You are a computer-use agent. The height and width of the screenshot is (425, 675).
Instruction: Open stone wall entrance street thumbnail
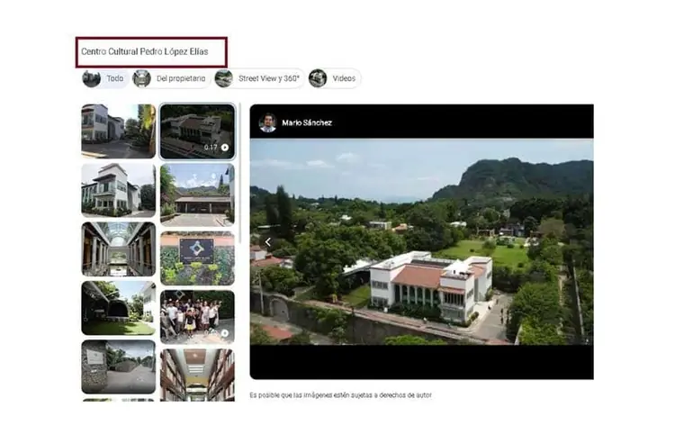coord(119,366)
